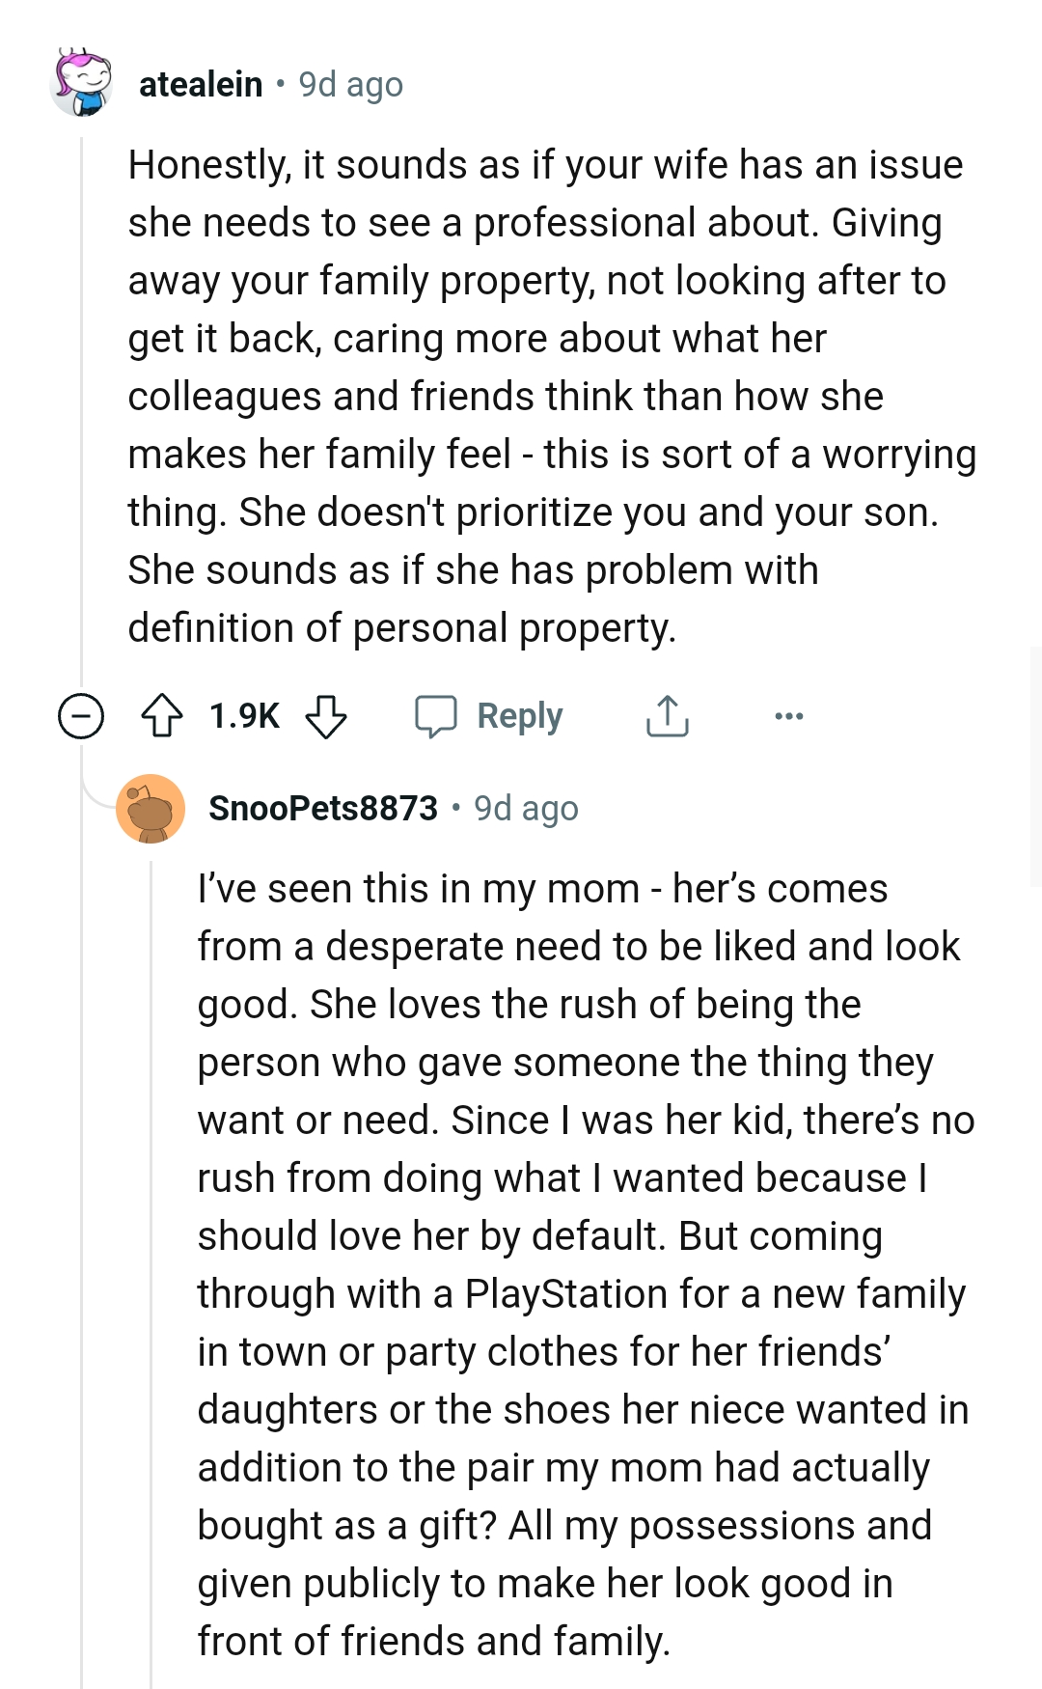Click the 1.9K vote count
The image size is (1042, 1689).
(244, 716)
